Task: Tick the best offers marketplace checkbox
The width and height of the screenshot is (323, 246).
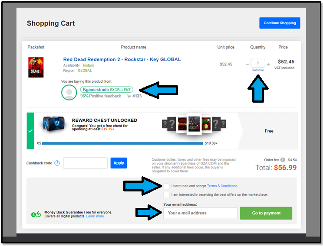Action: pos(166,195)
